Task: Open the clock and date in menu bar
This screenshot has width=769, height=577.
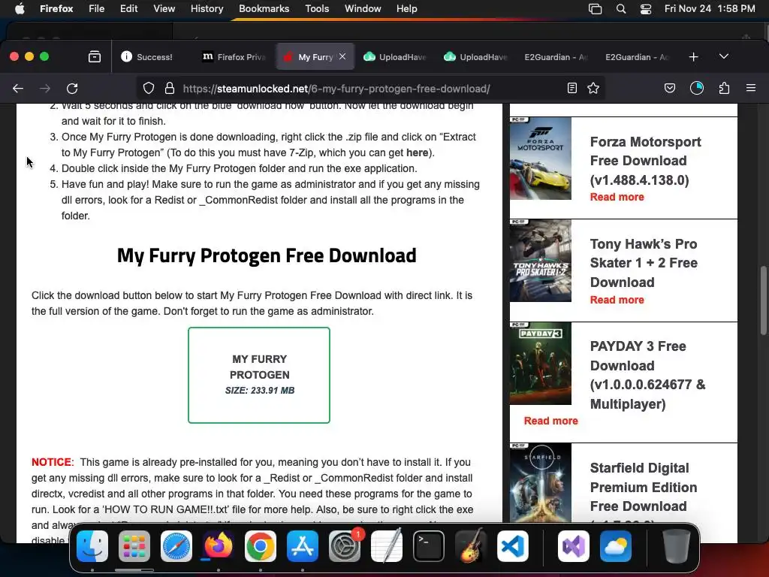Action: [x=710, y=9]
